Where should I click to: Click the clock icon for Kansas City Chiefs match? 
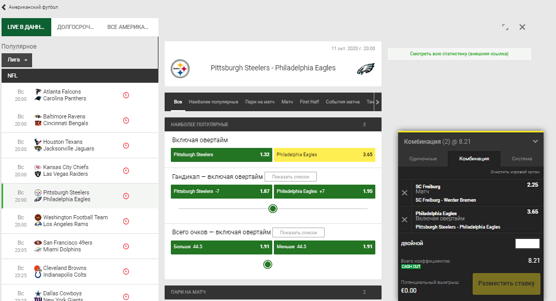coord(126,171)
